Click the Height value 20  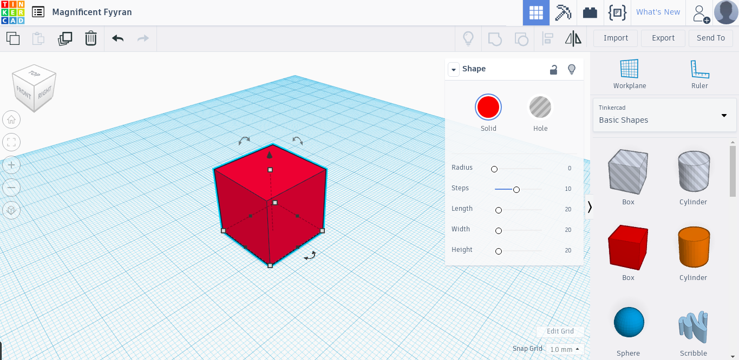pyautogui.click(x=568, y=250)
